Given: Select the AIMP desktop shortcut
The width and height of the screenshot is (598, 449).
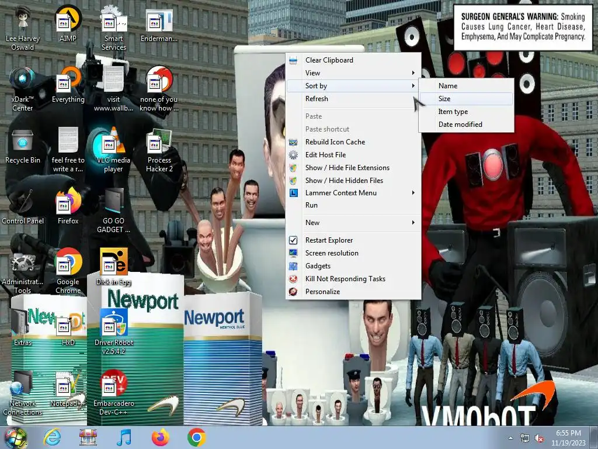Looking at the screenshot, I should coord(68,25).
